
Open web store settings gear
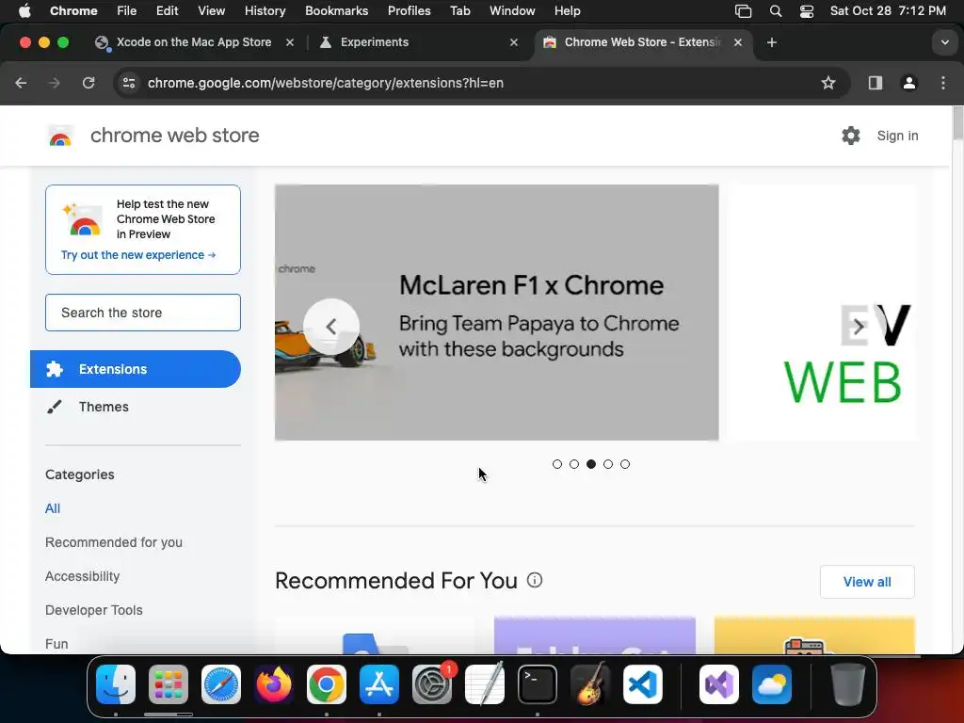(851, 136)
